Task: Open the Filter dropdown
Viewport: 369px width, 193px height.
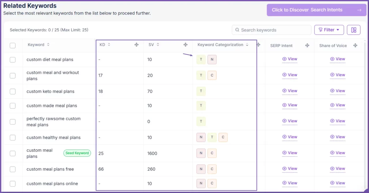Action: 329,30
